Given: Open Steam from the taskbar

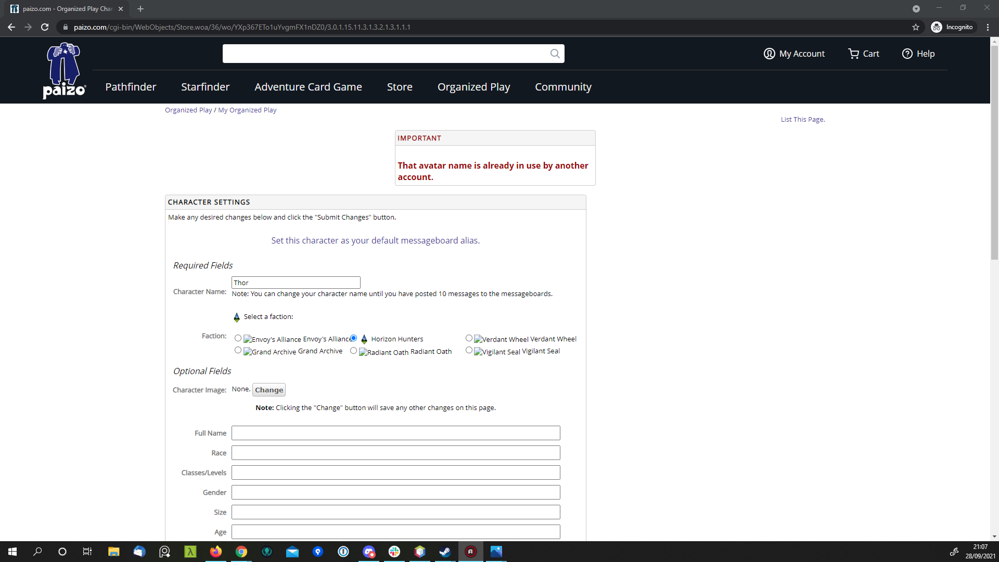Looking at the screenshot, I should tap(445, 552).
